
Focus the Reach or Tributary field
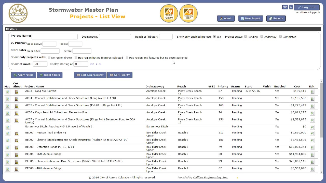coord(166,37)
